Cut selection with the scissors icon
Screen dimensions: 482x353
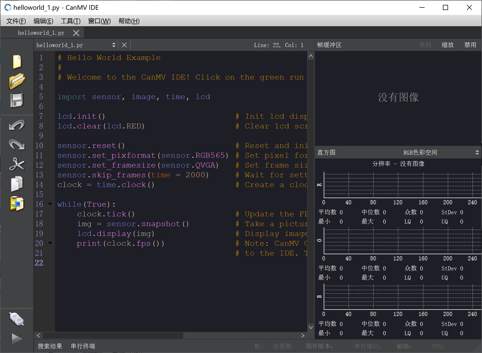point(17,164)
